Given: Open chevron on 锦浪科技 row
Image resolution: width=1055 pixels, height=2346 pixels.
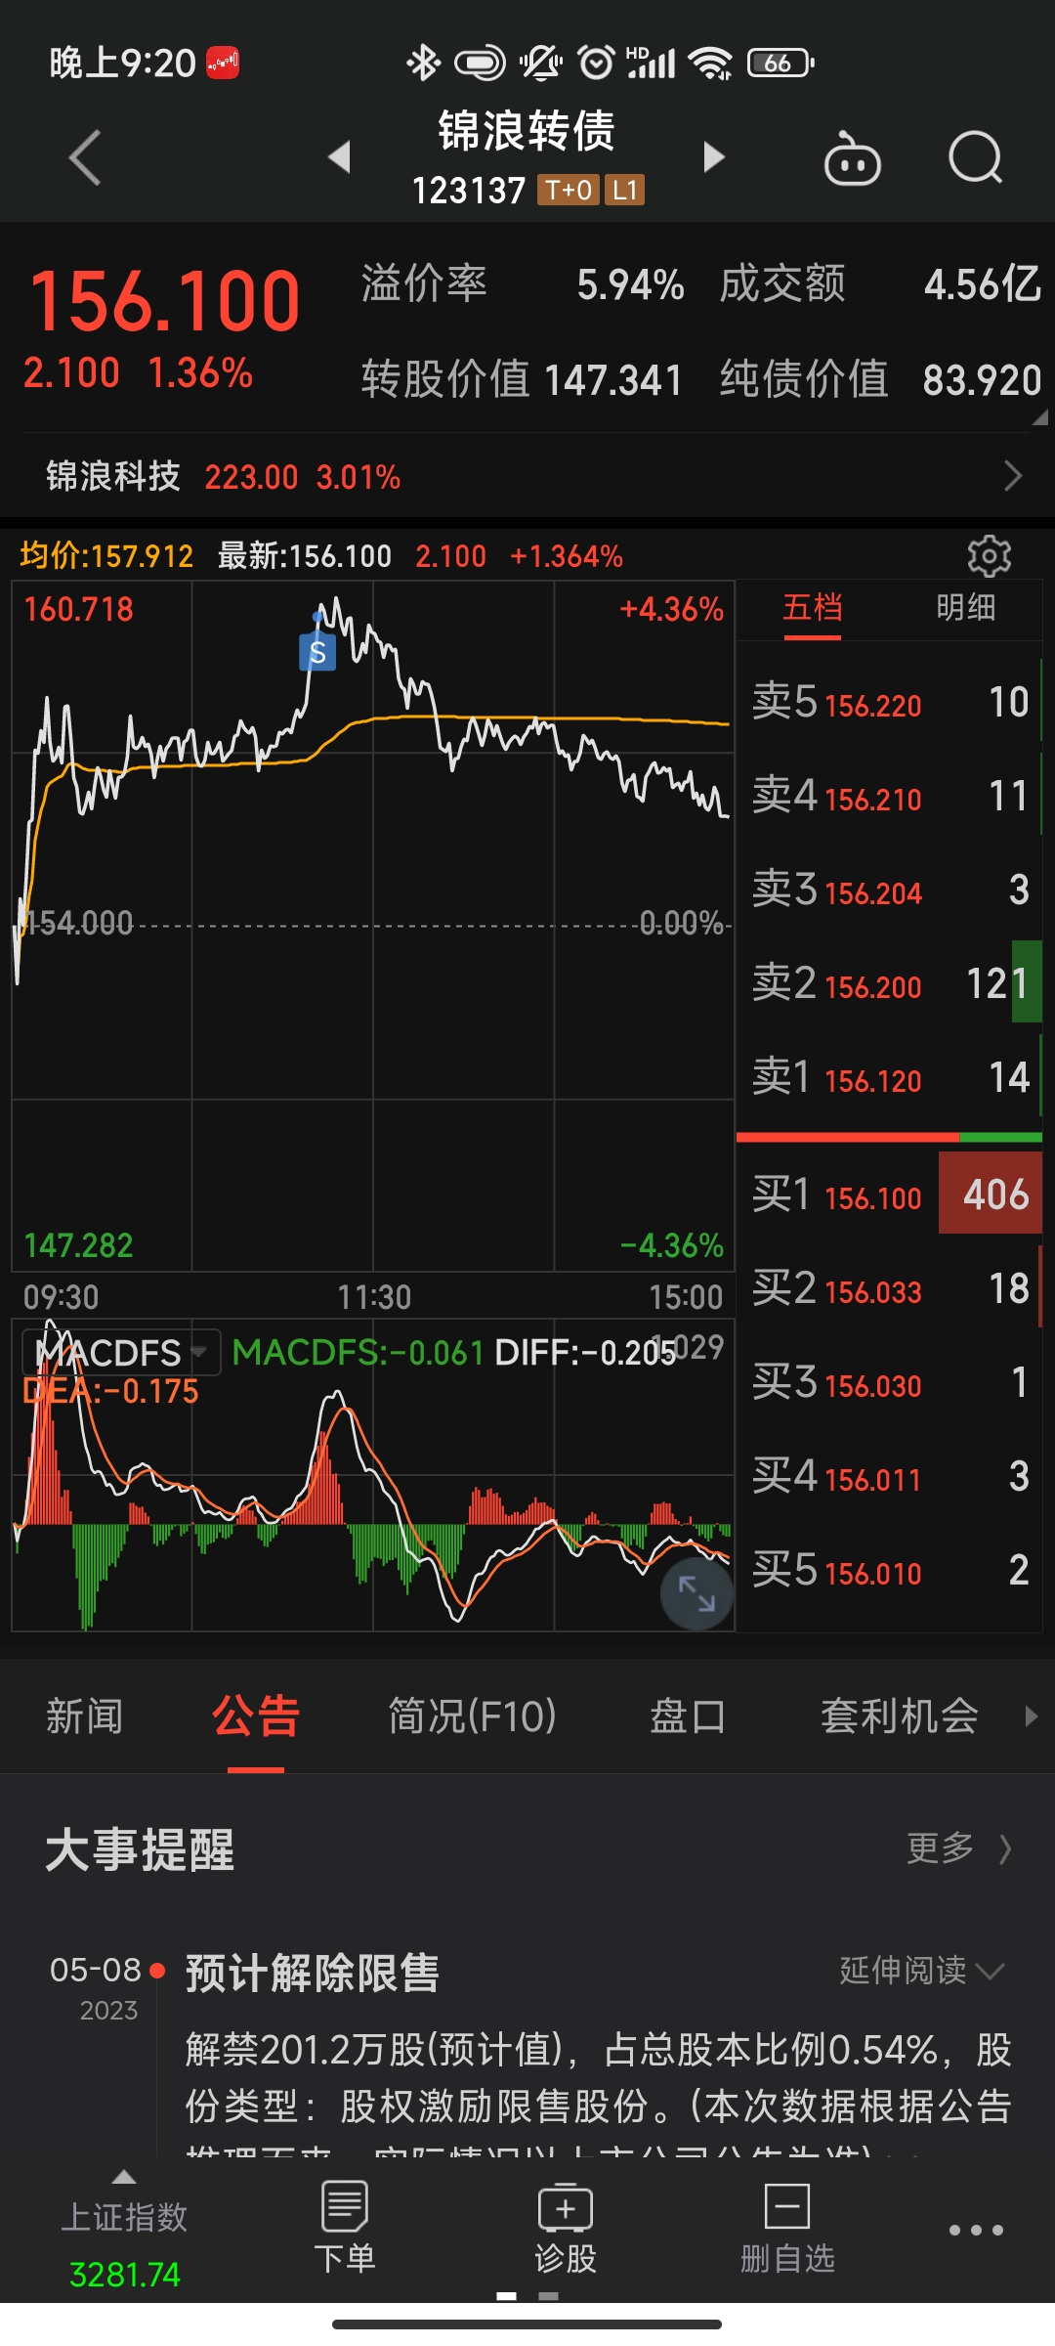Looking at the screenshot, I should (1013, 477).
